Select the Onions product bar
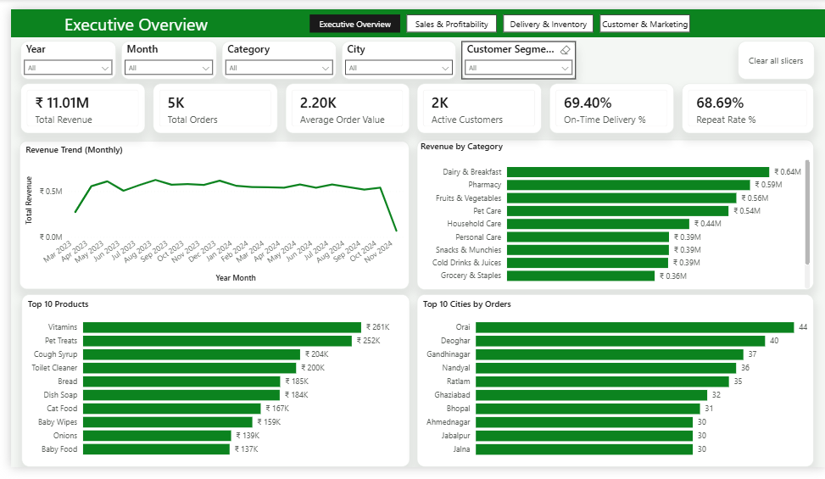Image resolution: width=825 pixels, height=479 pixels. [157, 436]
